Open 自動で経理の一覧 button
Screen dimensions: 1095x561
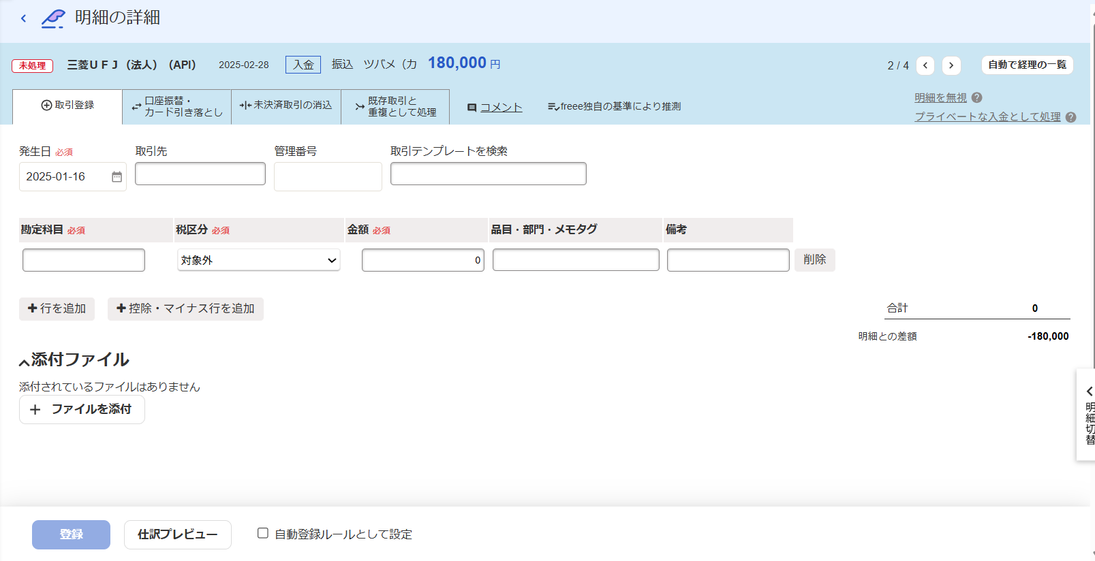pos(1027,65)
